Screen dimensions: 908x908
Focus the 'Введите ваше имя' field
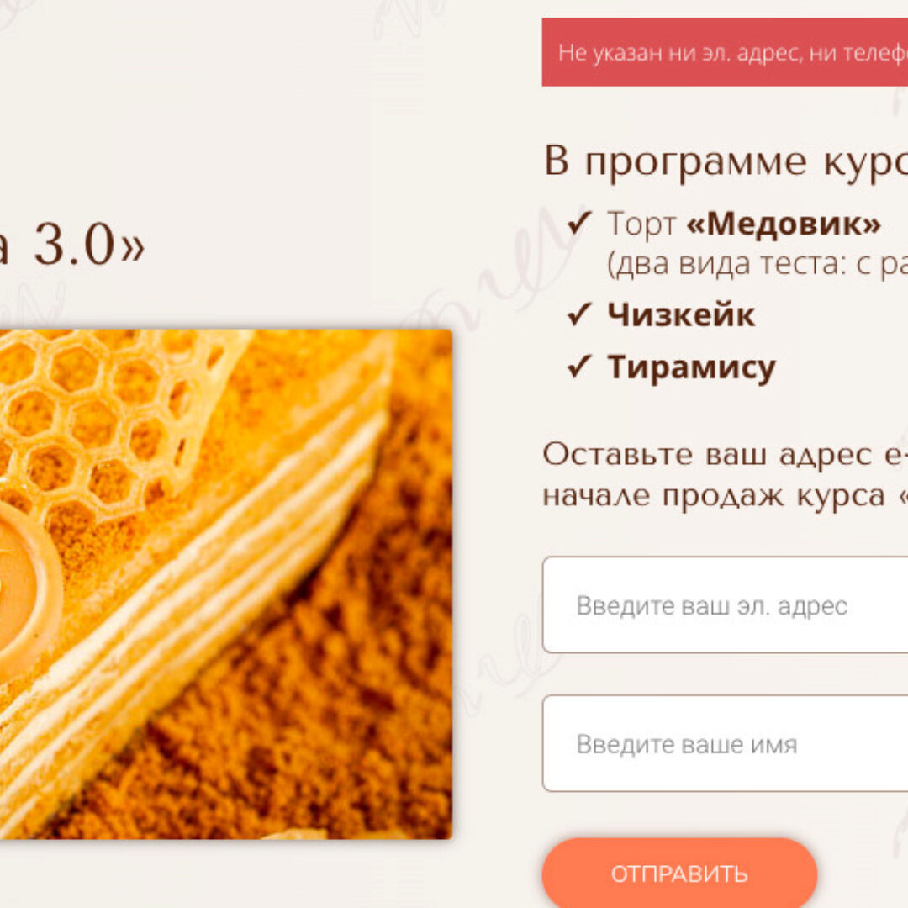click(x=725, y=743)
